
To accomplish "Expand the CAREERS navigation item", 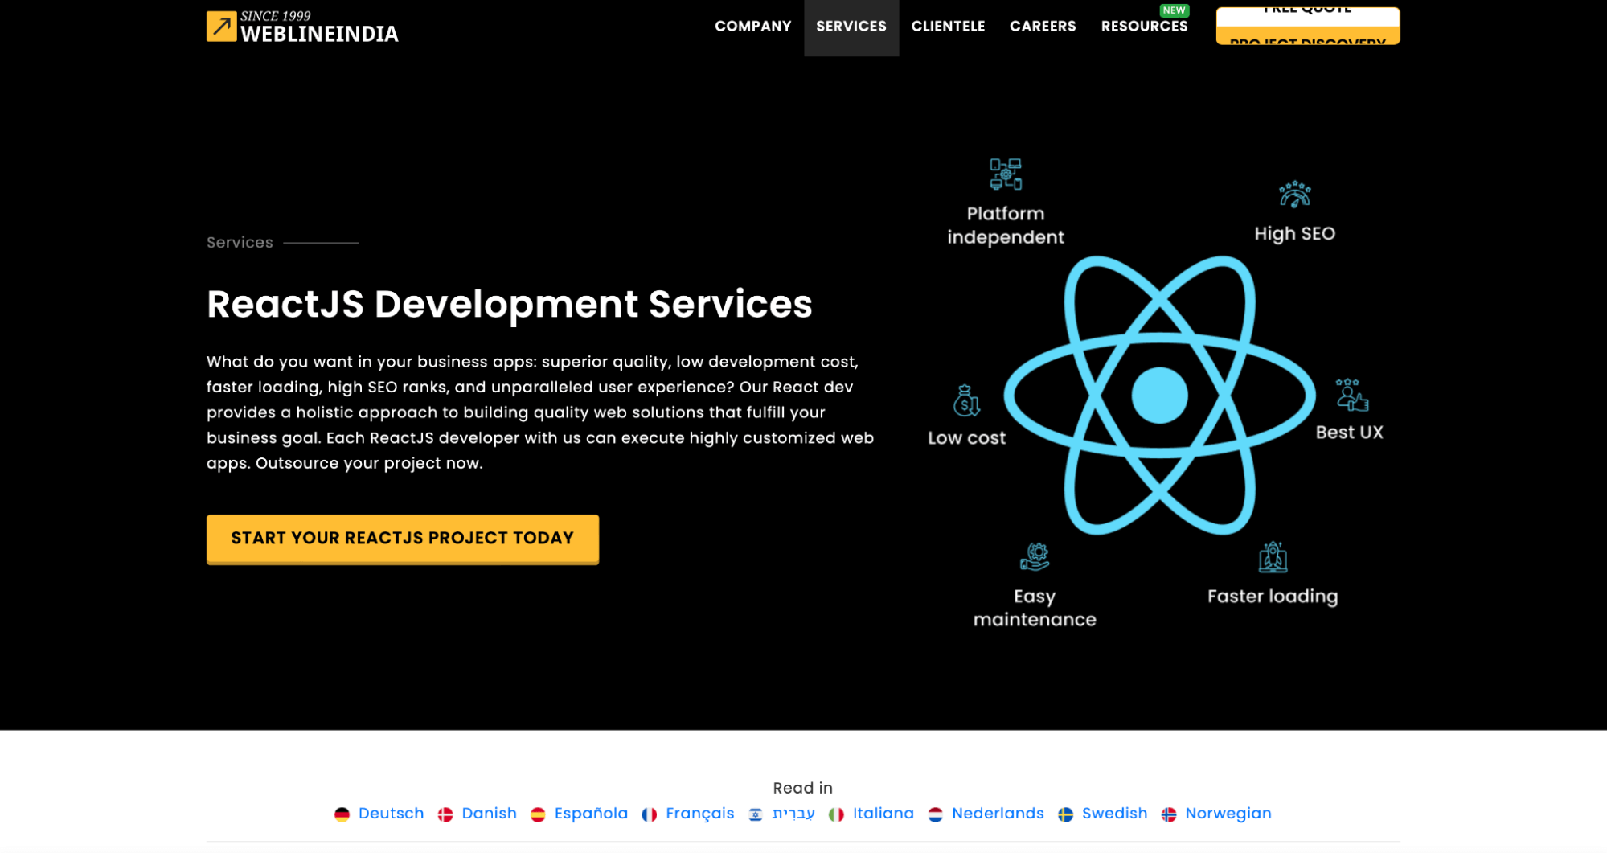I will pos(1043,26).
